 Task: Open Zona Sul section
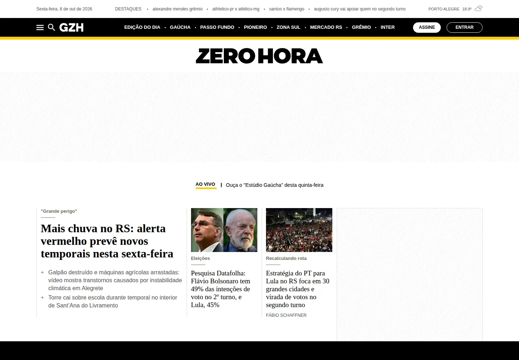click(x=288, y=27)
